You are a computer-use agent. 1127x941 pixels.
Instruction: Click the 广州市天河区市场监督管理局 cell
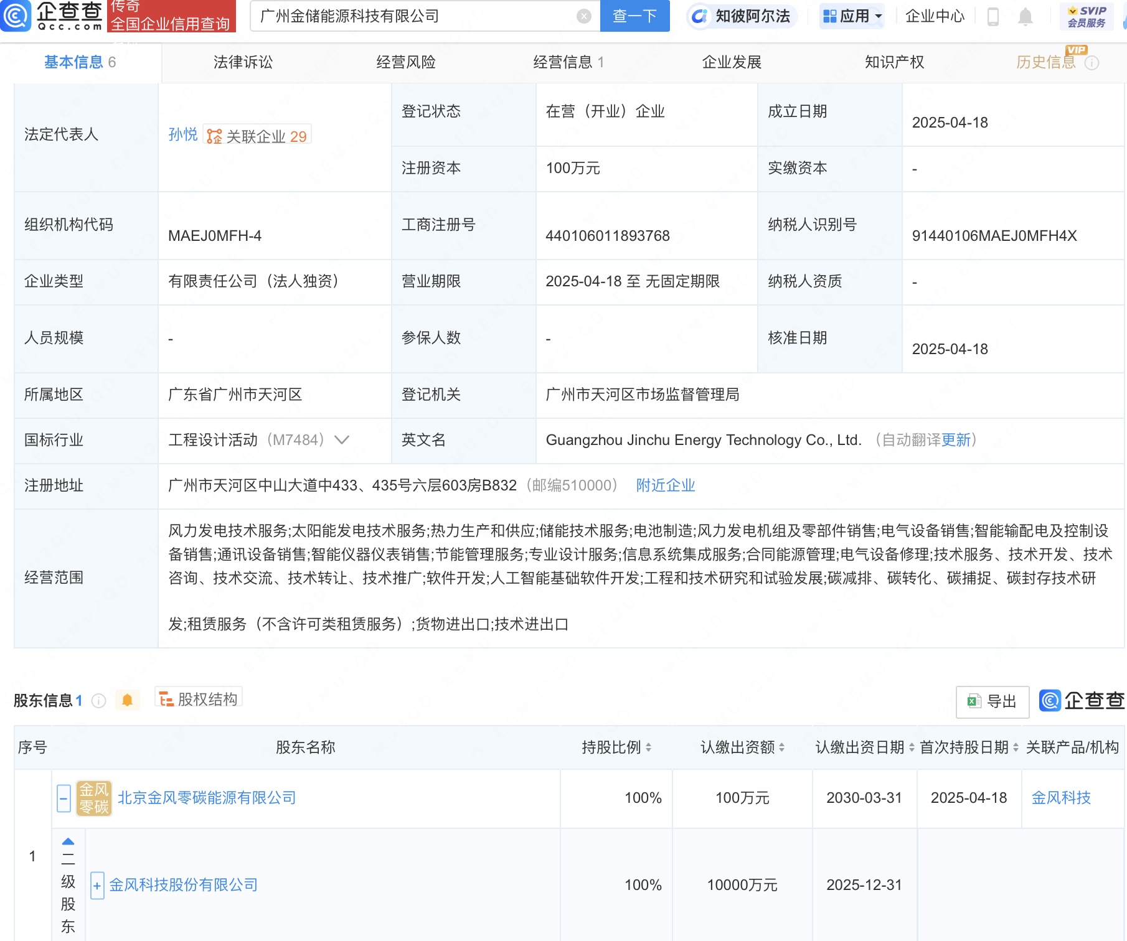[x=643, y=395]
